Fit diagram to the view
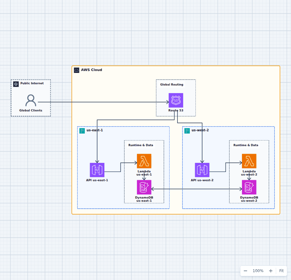 point(281,271)
